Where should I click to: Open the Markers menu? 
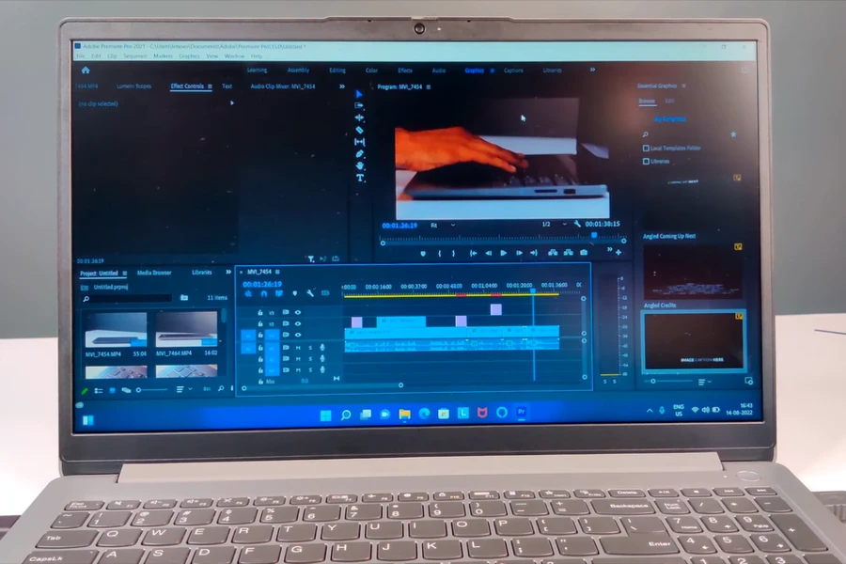163,56
